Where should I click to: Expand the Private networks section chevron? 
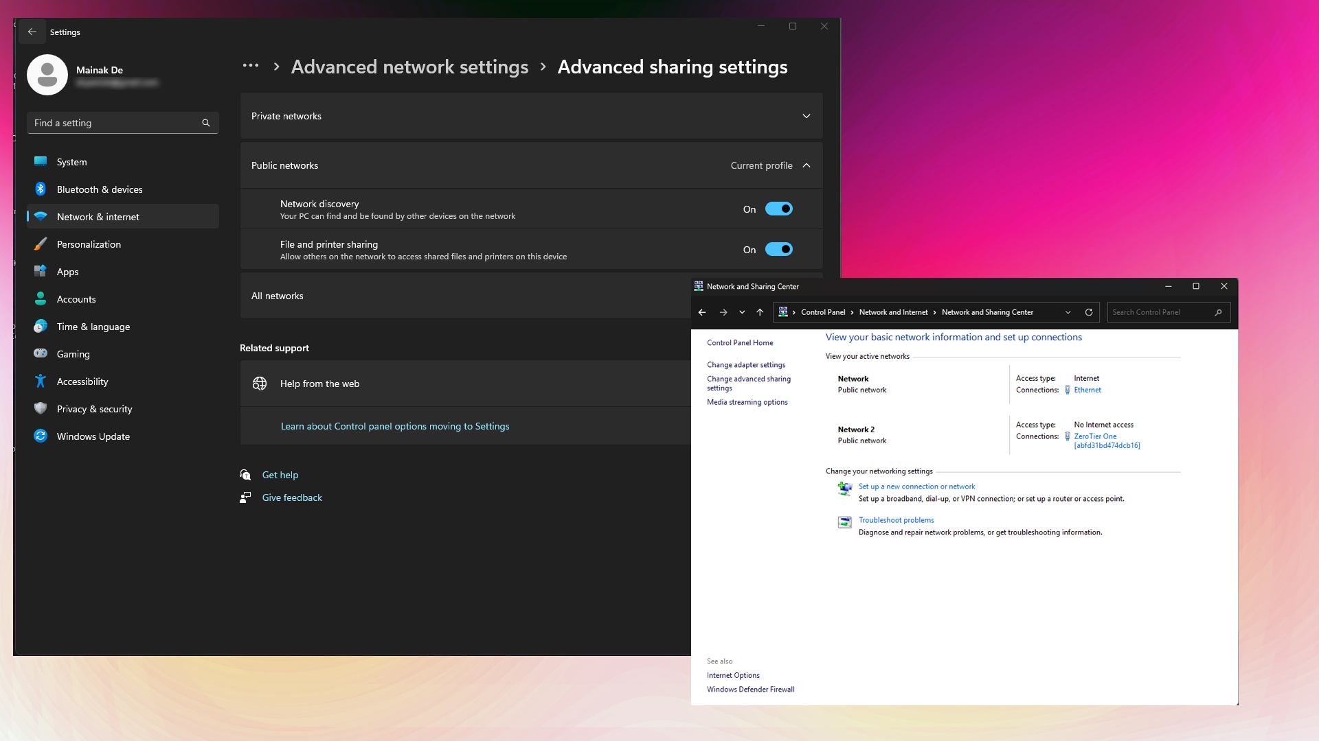(807, 116)
